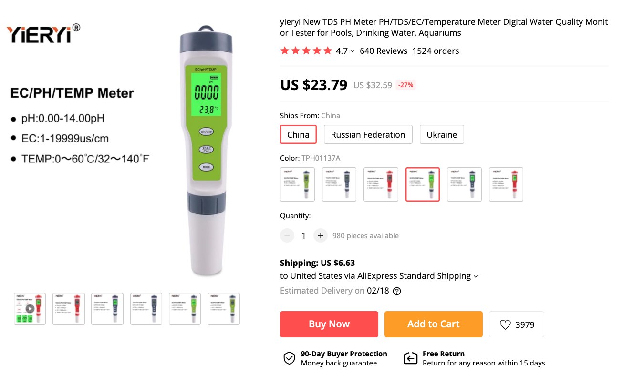Choose Ukraine as ship-from option

(442, 134)
